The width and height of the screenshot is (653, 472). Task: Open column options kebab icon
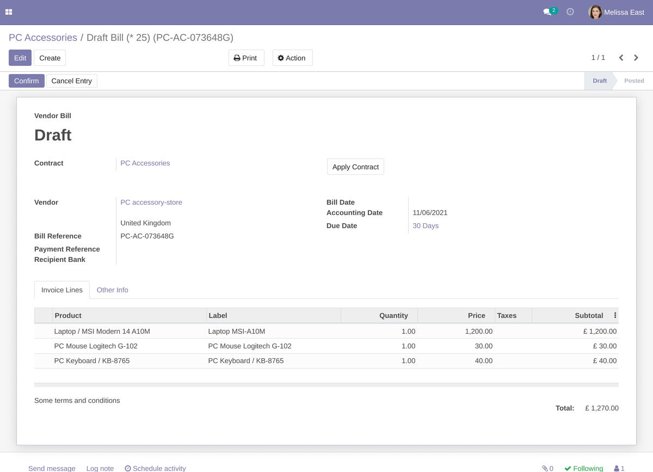[615, 315]
